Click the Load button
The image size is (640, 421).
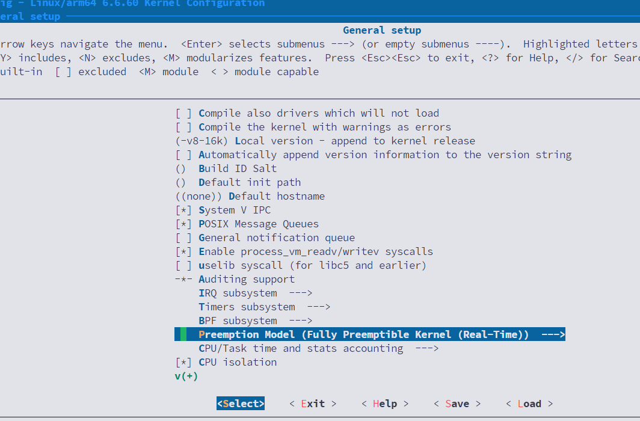(x=529, y=404)
